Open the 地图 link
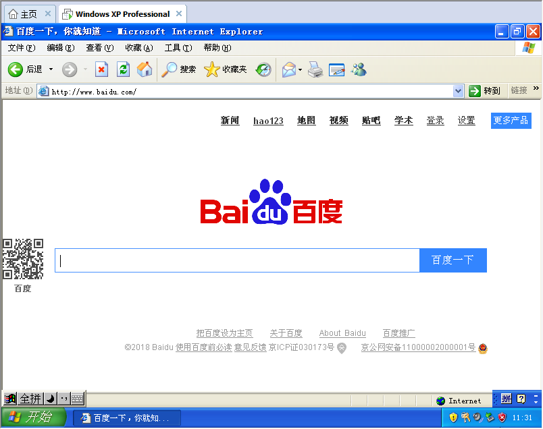The image size is (543, 429). pos(306,120)
